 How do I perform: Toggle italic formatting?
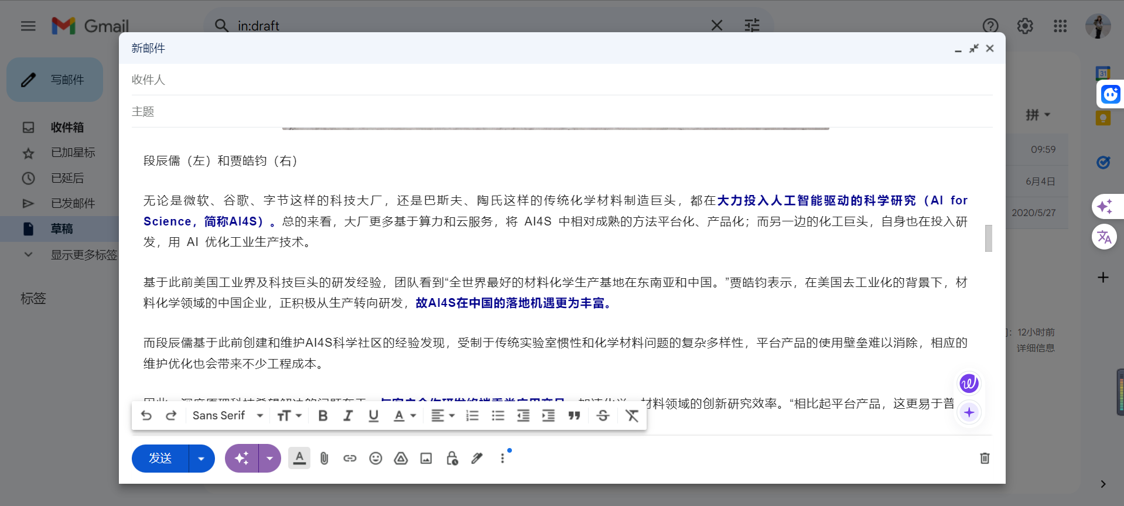(348, 416)
